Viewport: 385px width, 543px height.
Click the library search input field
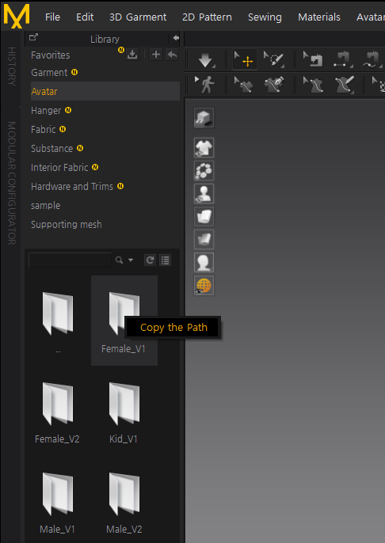[70, 260]
